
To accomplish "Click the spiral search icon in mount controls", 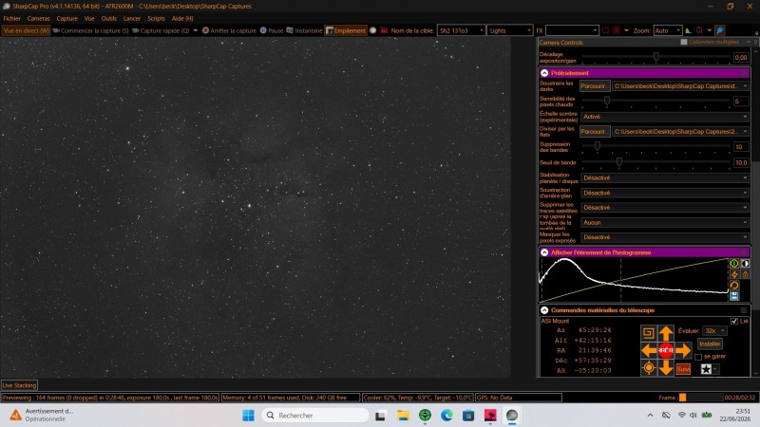I will tap(648, 333).
